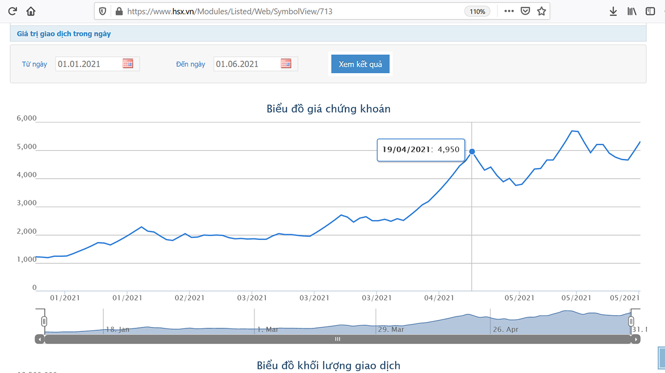The height and width of the screenshot is (373, 665).
Task: Click the chart scrollbar left arrow
Action: point(40,339)
